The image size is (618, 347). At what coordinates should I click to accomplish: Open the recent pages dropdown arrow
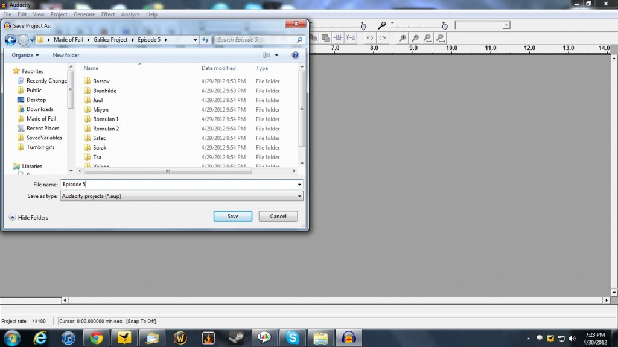(33, 40)
